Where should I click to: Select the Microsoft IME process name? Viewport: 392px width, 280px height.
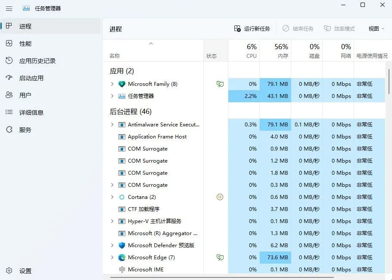coord(146,270)
